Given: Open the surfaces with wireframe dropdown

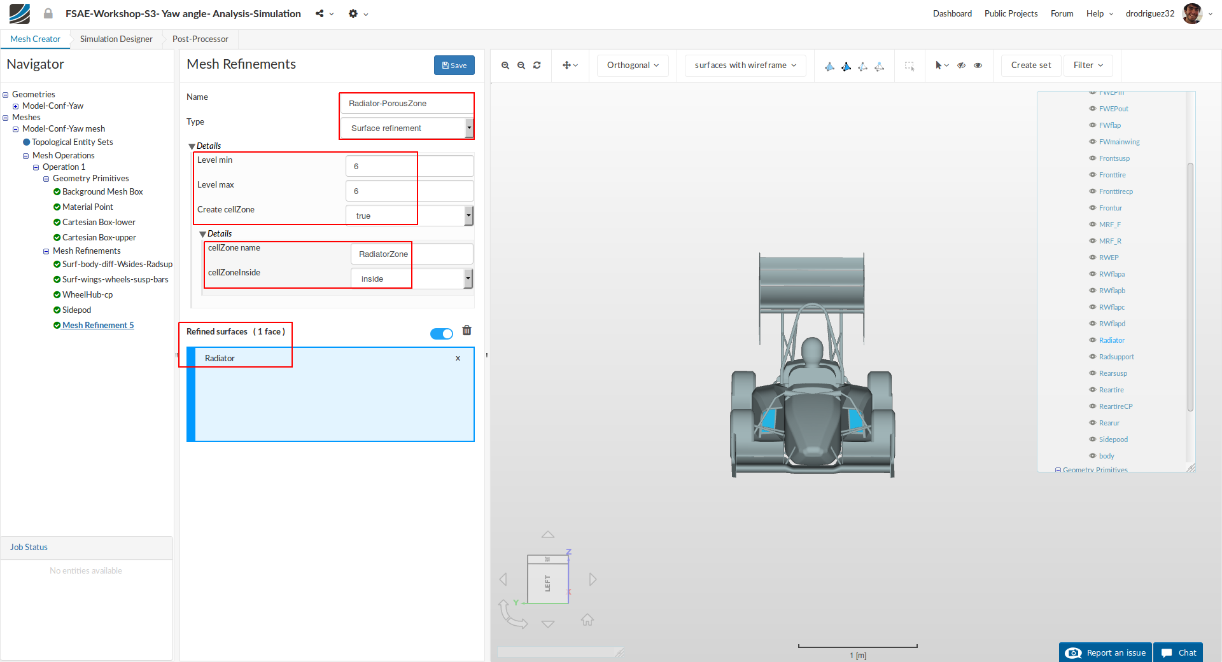Looking at the screenshot, I should tap(745, 66).
